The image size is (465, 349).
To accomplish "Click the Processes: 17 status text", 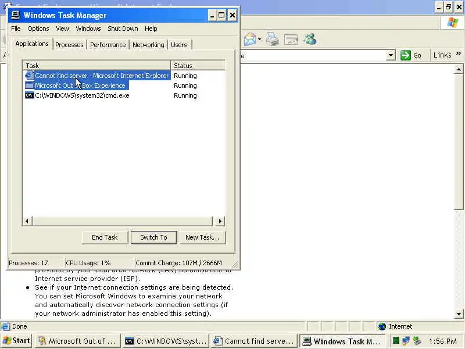I will point(28,263).
